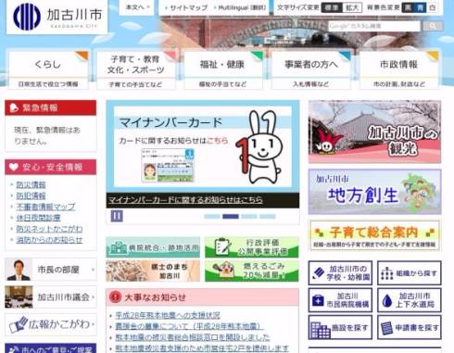Open the 加古川市の観光 banner

[x=374, y=132]
